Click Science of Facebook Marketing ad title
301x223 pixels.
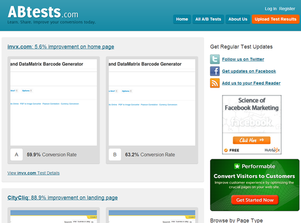[252, 104]
